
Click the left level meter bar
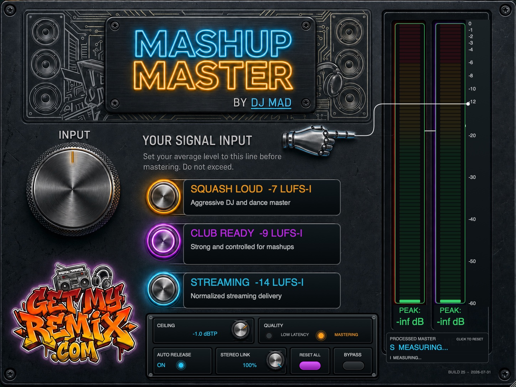tap(410, 164)
